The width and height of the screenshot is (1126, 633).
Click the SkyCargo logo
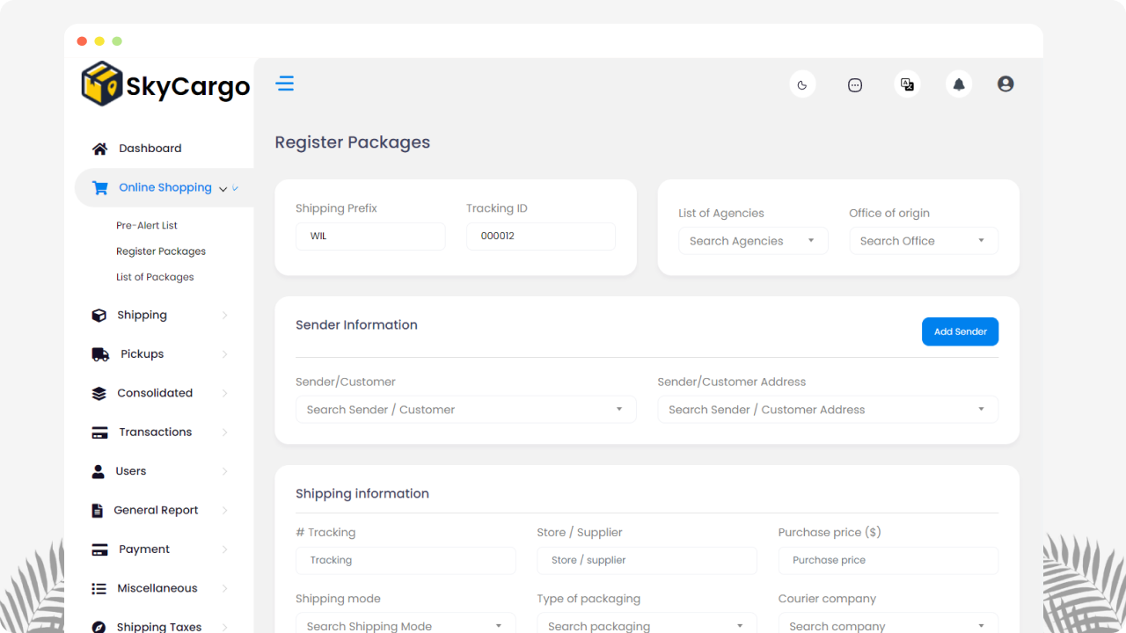click(166, 84)
